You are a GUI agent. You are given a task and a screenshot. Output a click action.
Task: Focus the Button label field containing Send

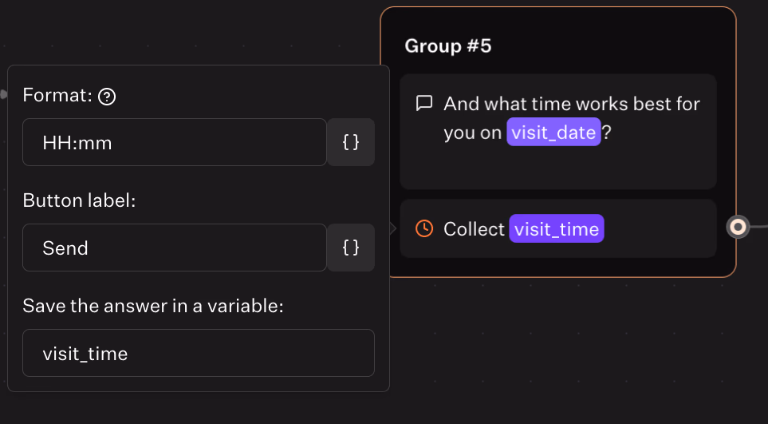tap(174, 248)
